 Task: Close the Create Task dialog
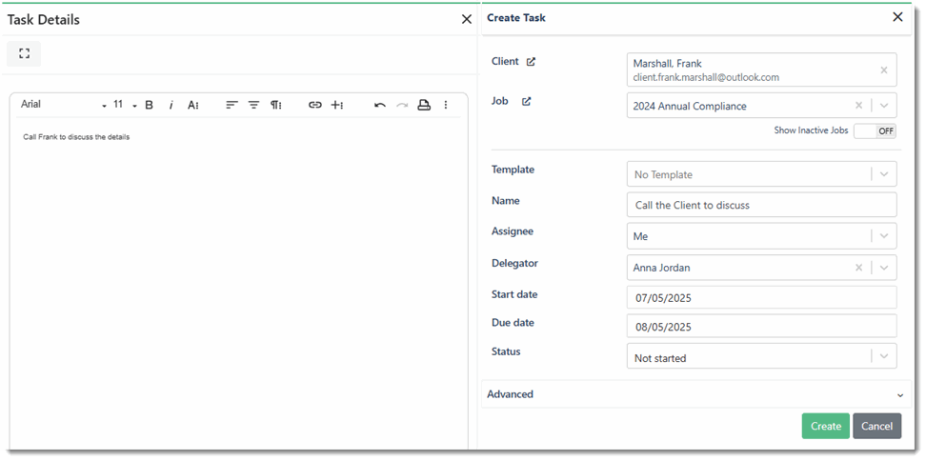(897, 17)
